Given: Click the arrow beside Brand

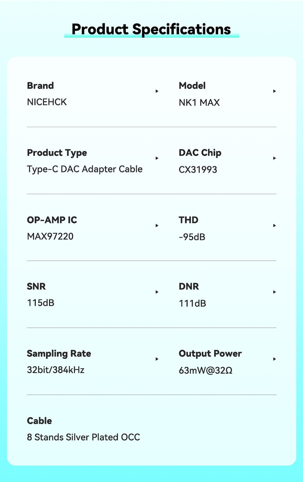Looking at the screenshot, I should coord(157,91).
